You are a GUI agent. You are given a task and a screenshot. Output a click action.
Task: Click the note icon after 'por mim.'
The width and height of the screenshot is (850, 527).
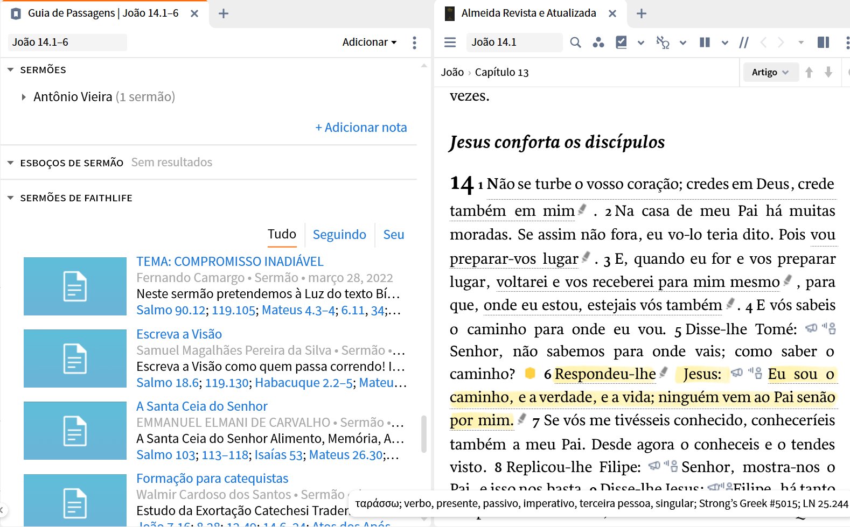[521, 419]
